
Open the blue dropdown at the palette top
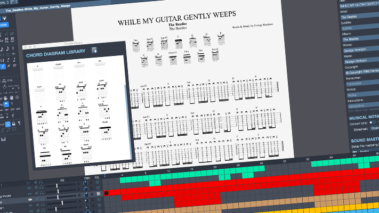[x=3, y=24]
